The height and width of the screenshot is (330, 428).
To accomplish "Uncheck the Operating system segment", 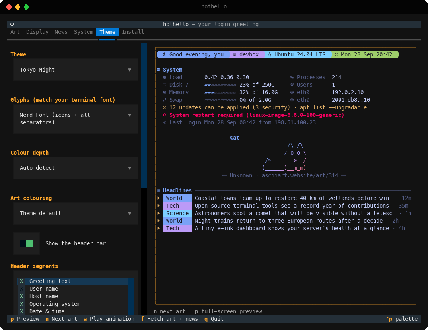I will point(21,304).
